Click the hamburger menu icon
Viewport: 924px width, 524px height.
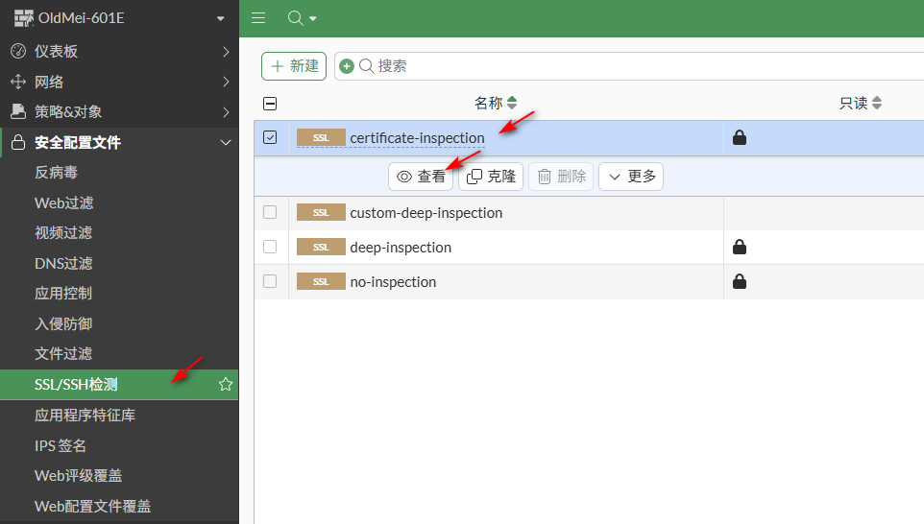258,18
